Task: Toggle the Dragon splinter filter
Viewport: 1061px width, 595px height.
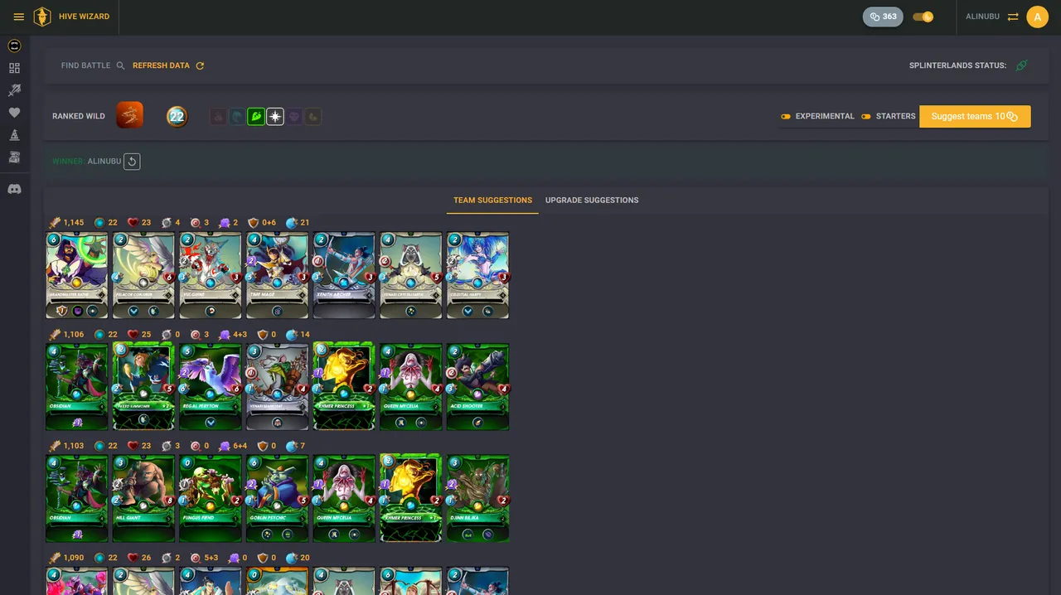Action: pos(313,117)
